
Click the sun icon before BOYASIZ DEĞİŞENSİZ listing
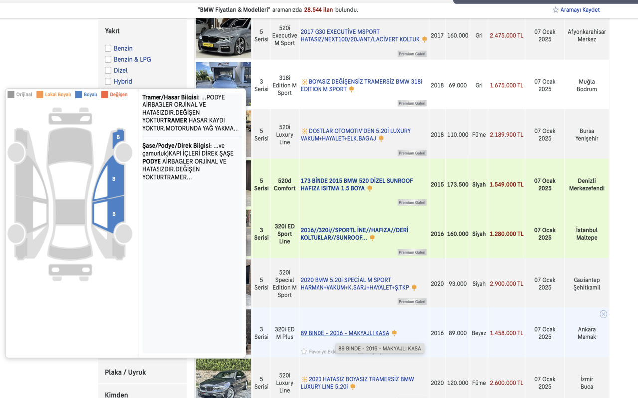(x=304, y=82)
